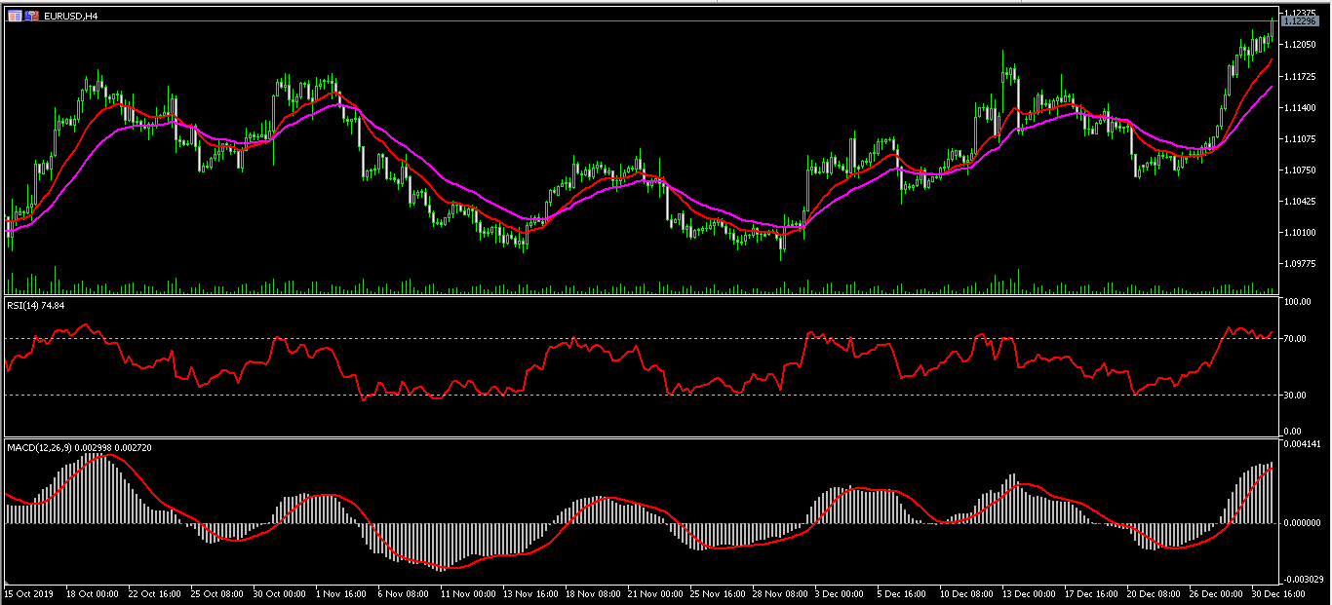Click the 1.10750 price axis label

pos(1299,170)
